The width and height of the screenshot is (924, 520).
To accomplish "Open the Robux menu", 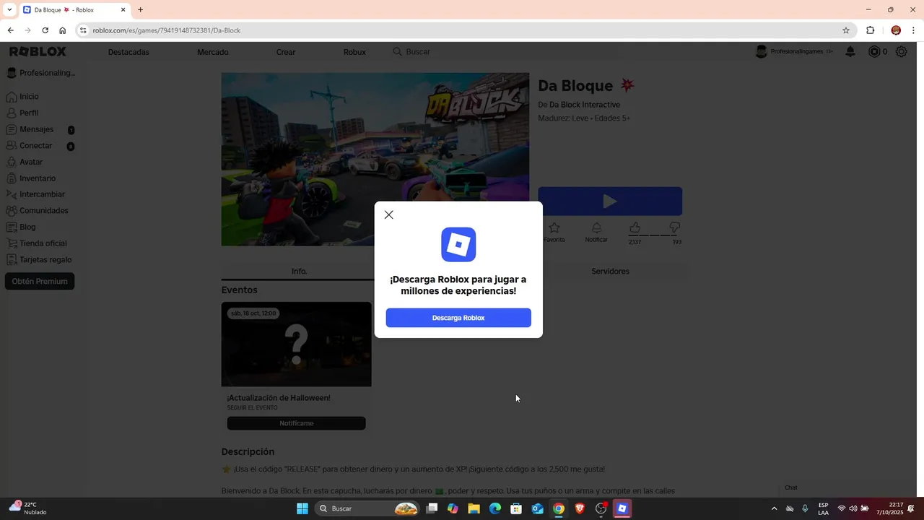I will point(354,52).
